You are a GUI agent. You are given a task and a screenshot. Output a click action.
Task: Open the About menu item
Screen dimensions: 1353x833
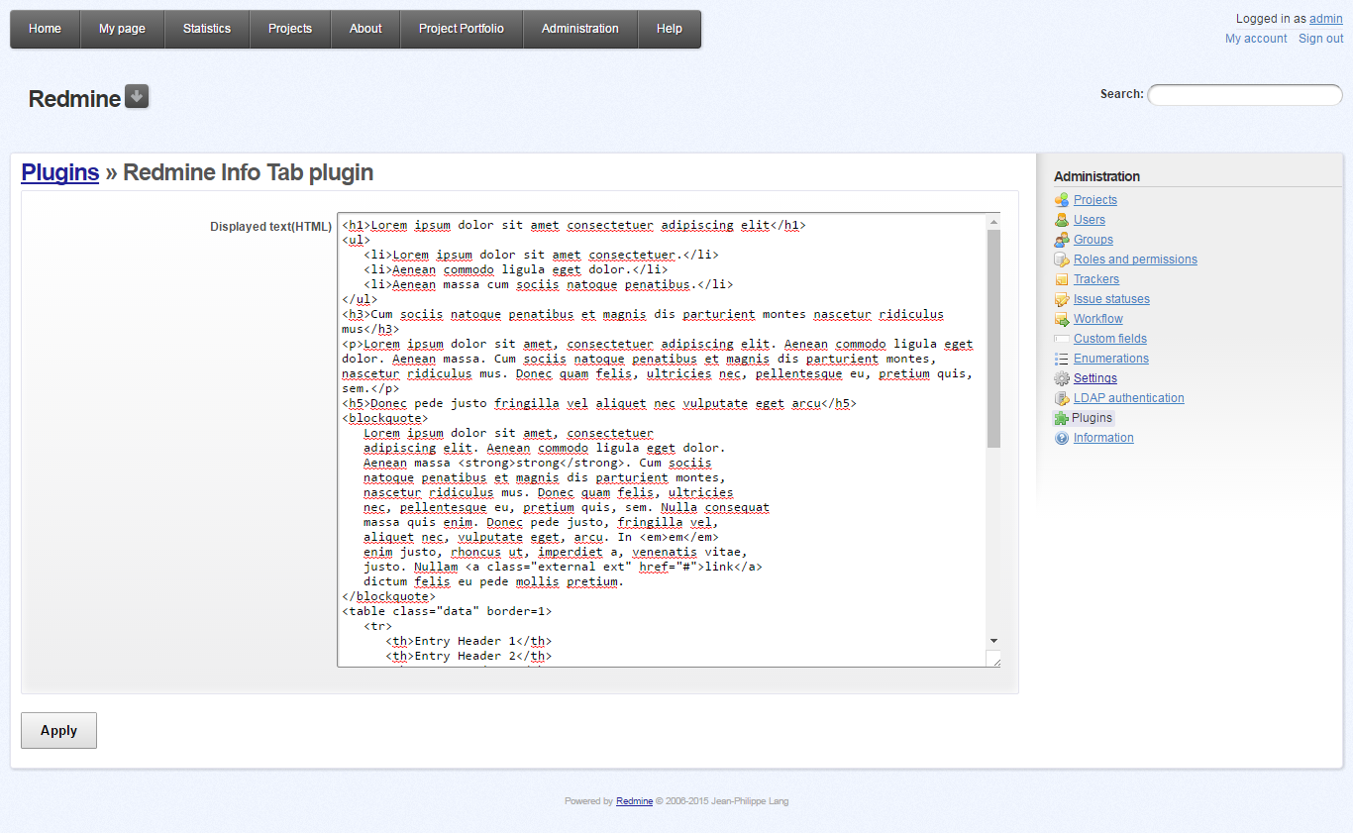coord(365,29)
